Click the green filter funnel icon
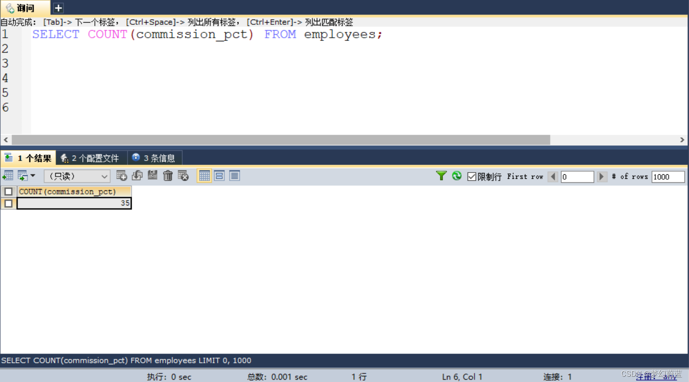689x382 pixels. click(x=441, y=176)
